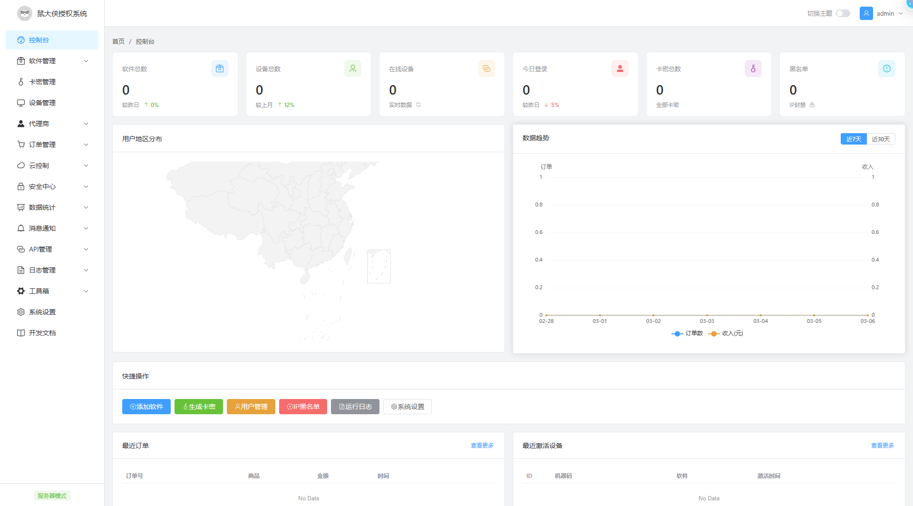Click the 今日登录 red person icon

(x=620, y=68)
